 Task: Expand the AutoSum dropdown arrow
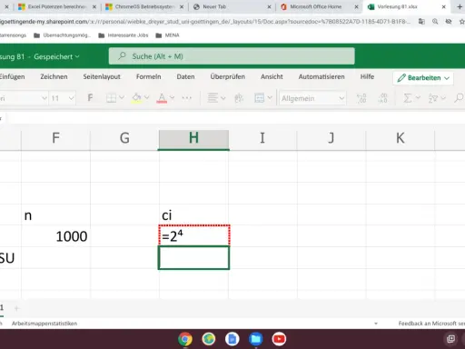pos(418,97)
